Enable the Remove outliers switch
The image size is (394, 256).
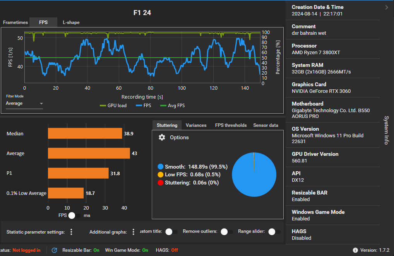pyautogui.click(x=227, y=232)
